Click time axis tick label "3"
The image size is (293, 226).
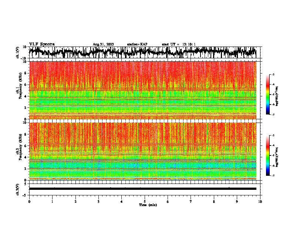(98, 202)
